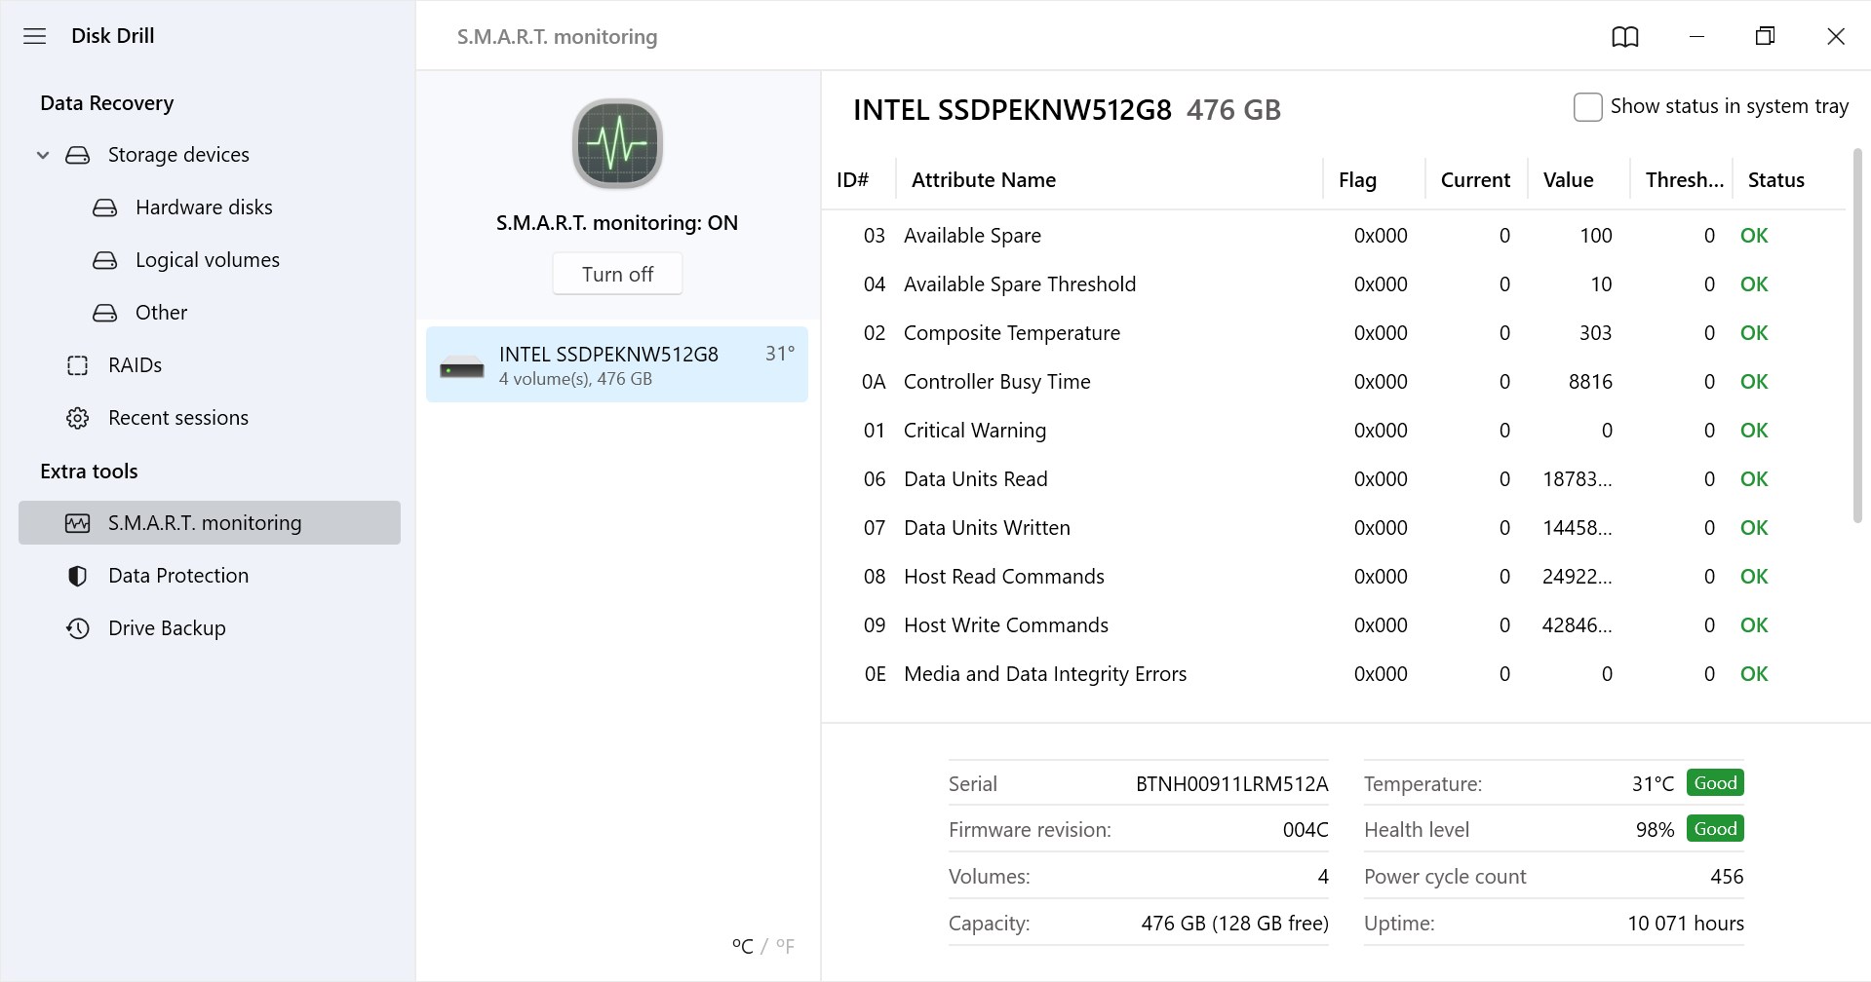
Task: Sort by Attribute Name column
Action: (x=984, y=180)
